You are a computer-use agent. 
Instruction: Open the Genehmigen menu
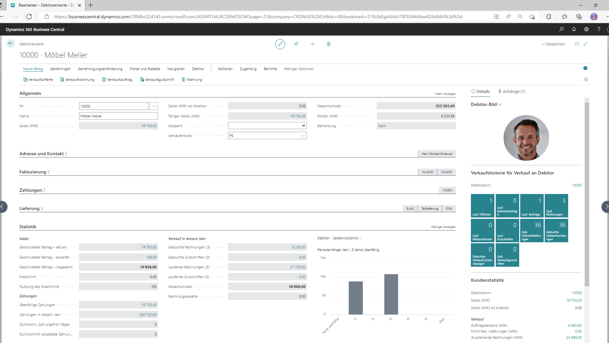coord(60,69)
